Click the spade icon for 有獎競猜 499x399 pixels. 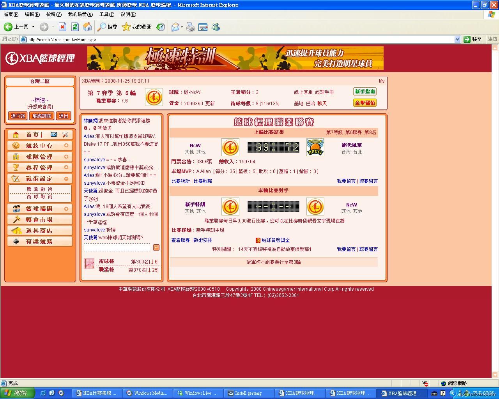pos(16,242)
